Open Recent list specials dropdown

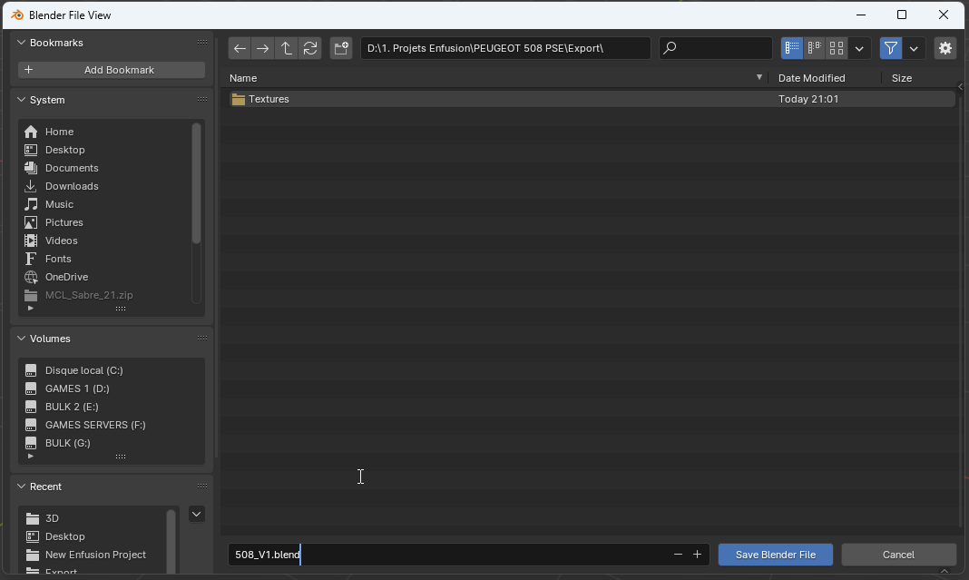click(197, 514)
